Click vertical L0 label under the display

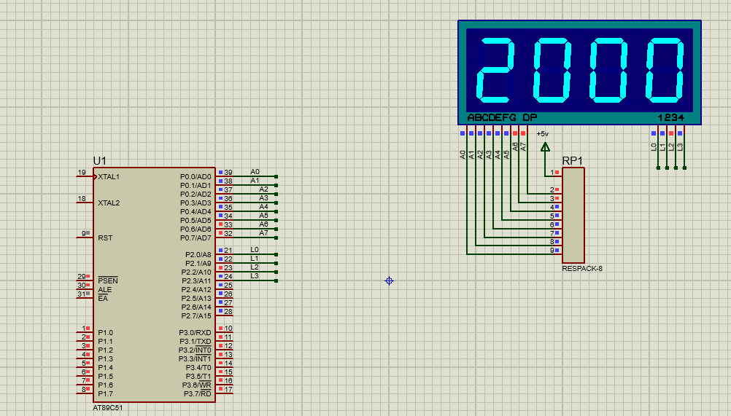pos(654,146)
